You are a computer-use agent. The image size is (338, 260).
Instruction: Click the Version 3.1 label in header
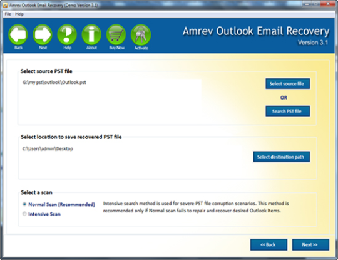pyautogui.click(x=313, y=43)
